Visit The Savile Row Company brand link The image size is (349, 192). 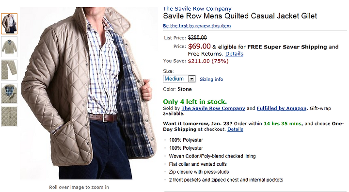(197, 9)
